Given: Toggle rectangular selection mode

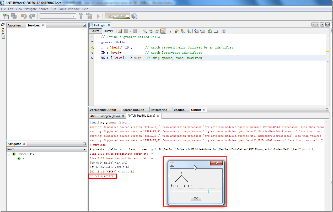Looking at the screenshot, I should pyautogui.click(x=169, y=31).
